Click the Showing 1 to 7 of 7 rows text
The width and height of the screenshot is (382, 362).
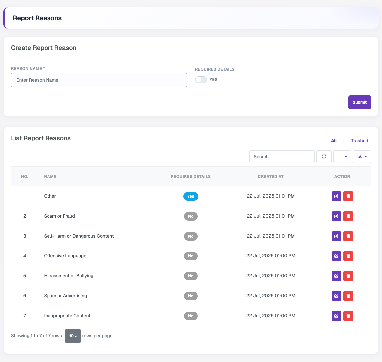point(37,336)
